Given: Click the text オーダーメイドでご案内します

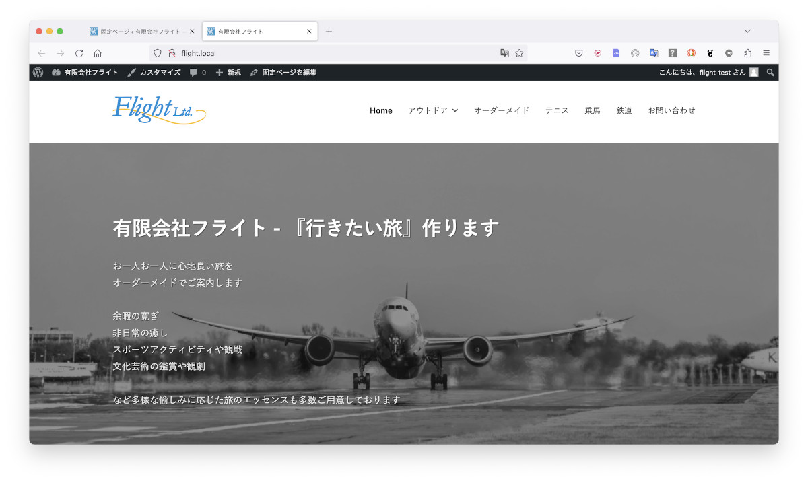Looking at the screenshot, I should (x=177, y=283).
